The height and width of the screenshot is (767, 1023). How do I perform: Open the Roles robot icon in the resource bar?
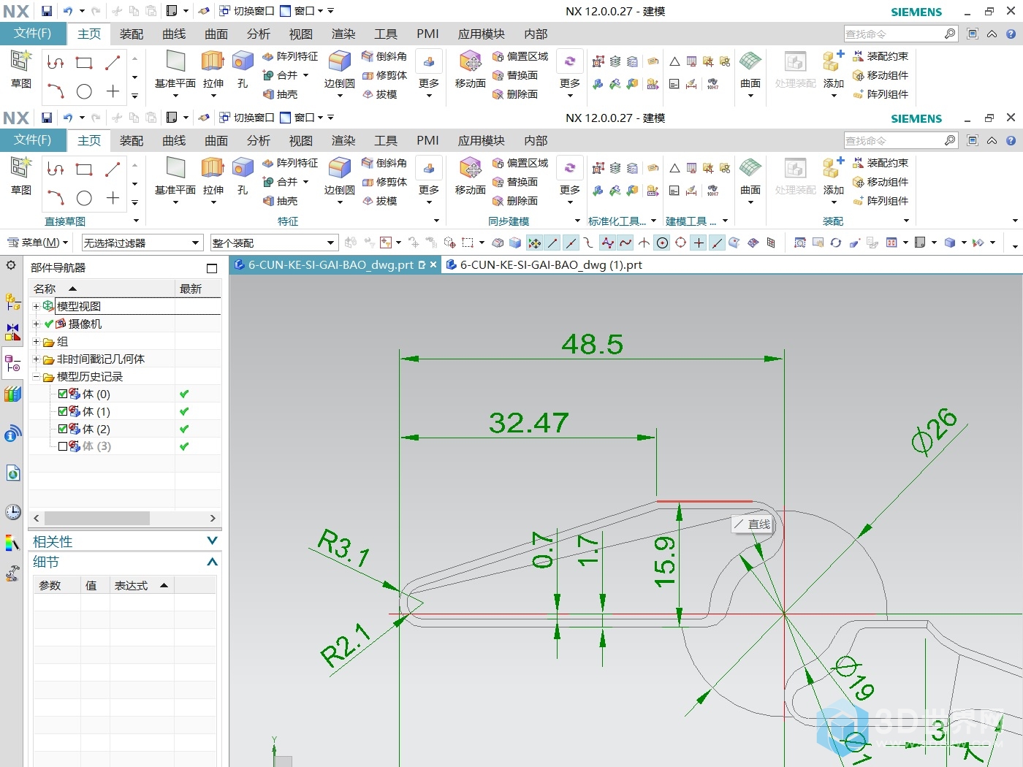13,573
